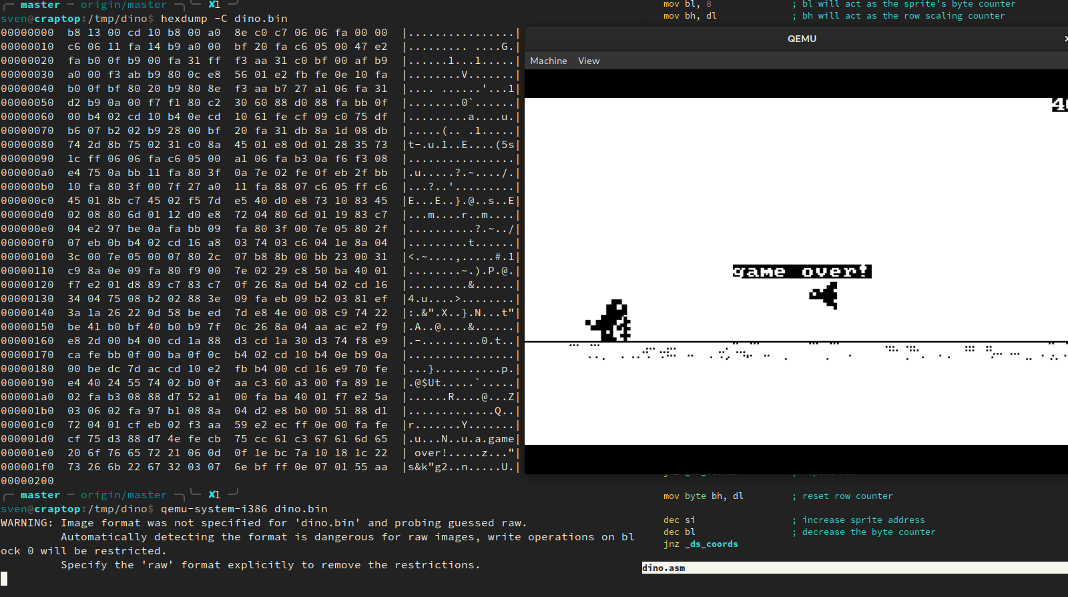Click the X1 status marker above hexdump command
This screenshot has height=597, width=1068.
pyautogui.click(x=214, y=5)
